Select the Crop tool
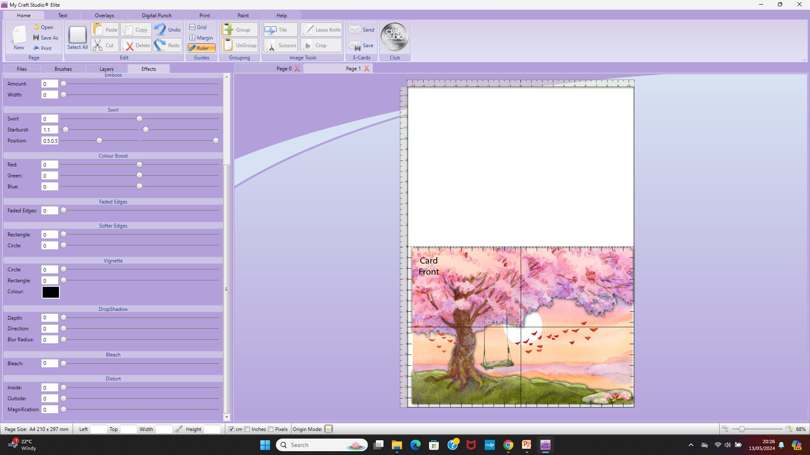 click(321, 45)
